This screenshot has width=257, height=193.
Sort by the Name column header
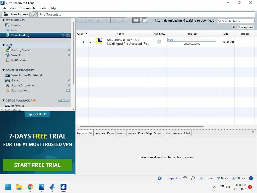click(120, 34)
